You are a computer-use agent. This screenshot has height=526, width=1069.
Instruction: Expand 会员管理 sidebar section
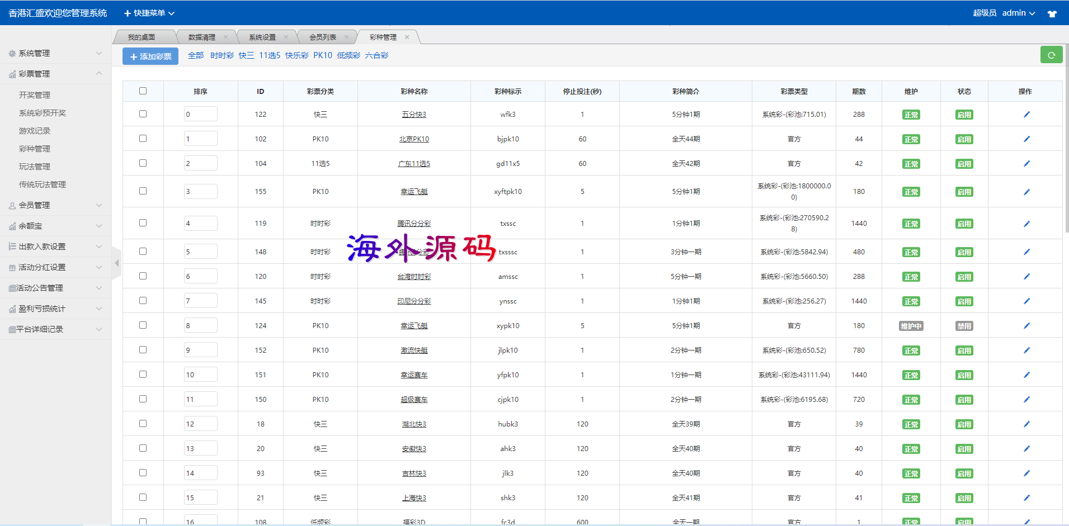tap(55, 205)
